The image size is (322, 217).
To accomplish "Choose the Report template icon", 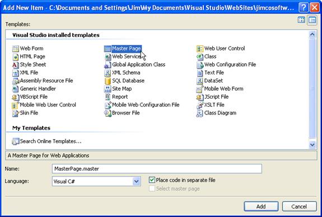I will pyautogui.click(x=108, y=96).
